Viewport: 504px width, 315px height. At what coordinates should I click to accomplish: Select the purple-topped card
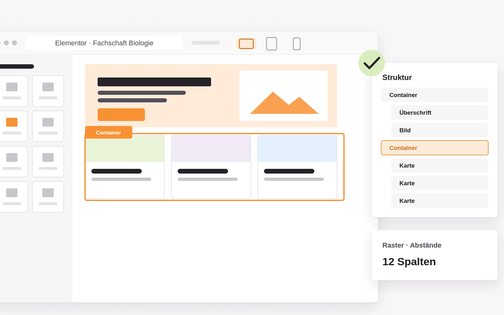(211, 167)
